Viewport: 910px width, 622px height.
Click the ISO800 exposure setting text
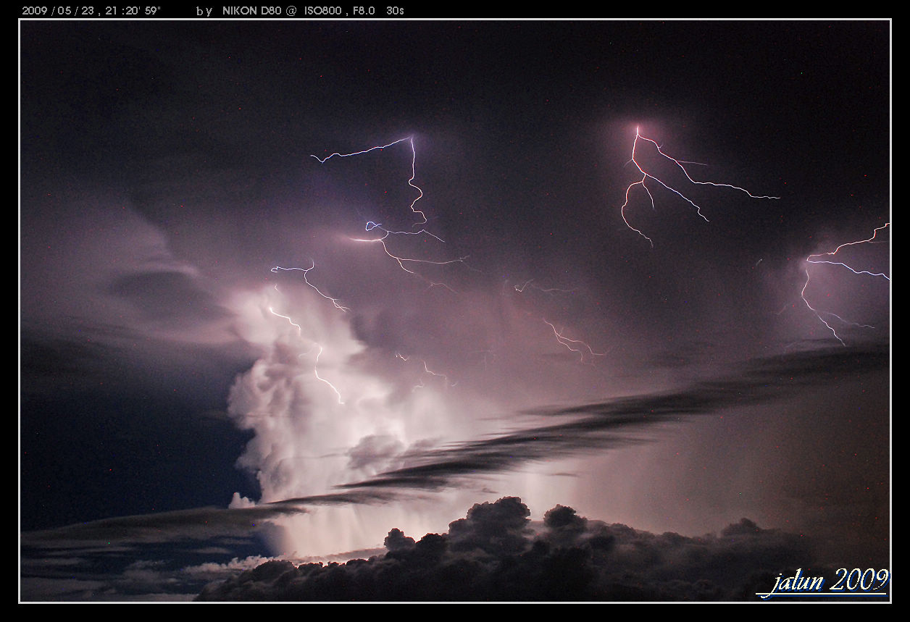(322, 11)
